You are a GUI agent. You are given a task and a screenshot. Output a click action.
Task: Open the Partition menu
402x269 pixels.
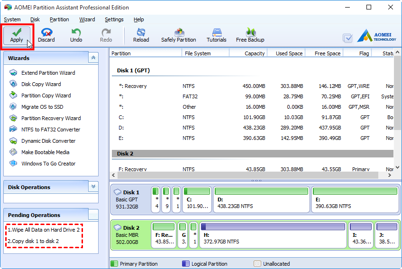(59, 19)
